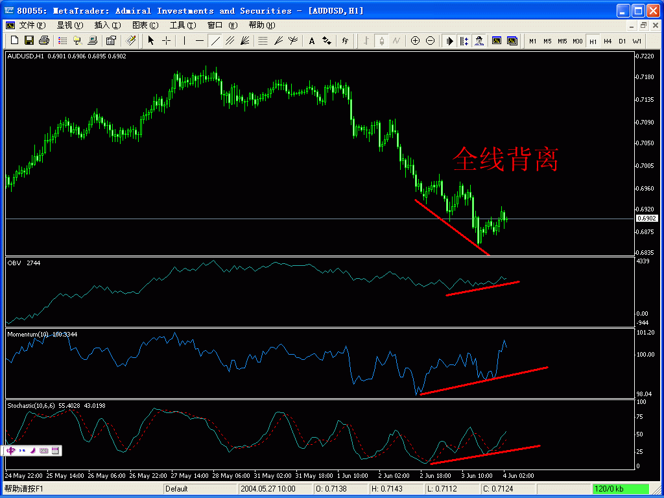Switch chart to Line Chart icon
Viewport: 664px width, 498px height.
click(x=396, y=41)
